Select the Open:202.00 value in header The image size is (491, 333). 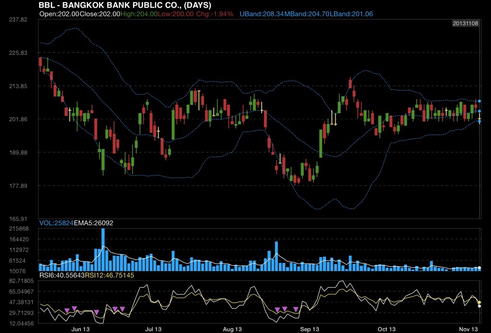tap(59, 14)
